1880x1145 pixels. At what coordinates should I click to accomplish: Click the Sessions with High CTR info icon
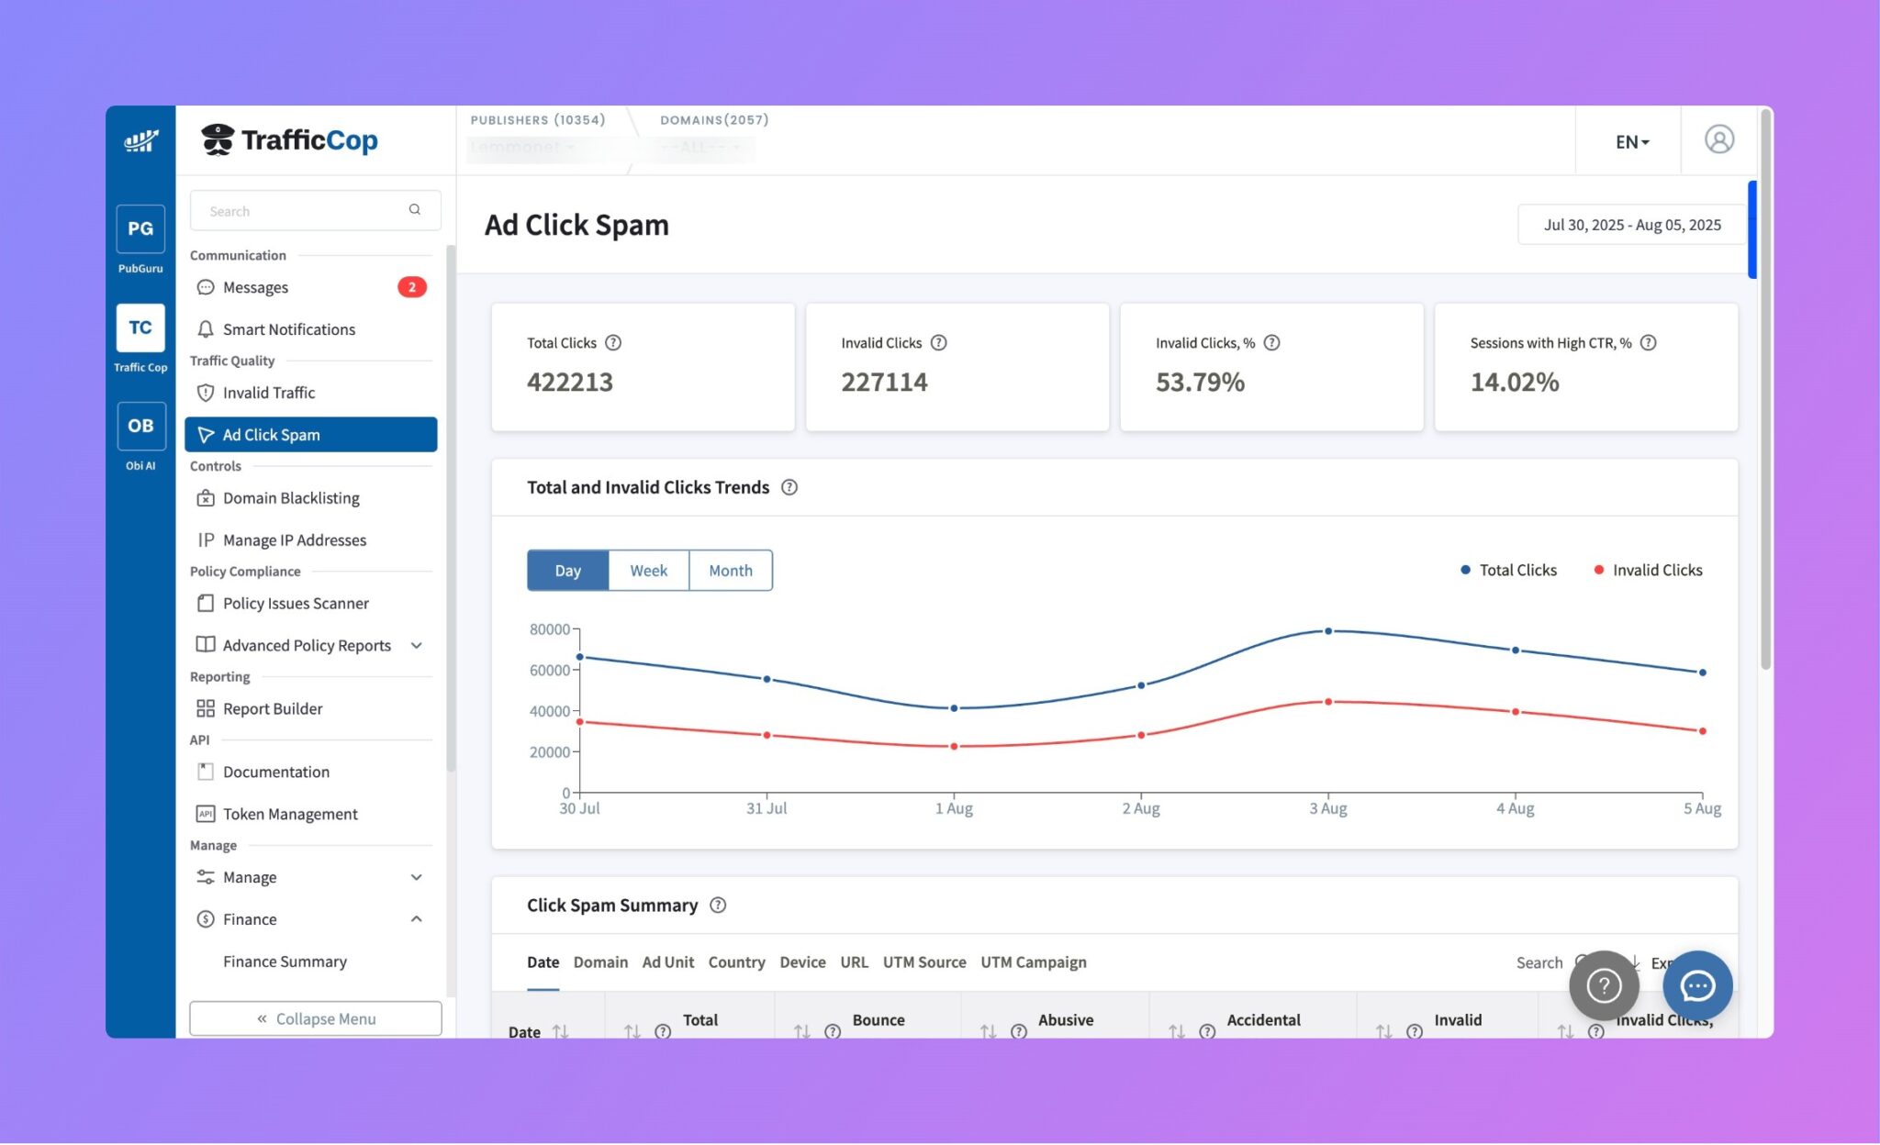(x=1648, y=343)
